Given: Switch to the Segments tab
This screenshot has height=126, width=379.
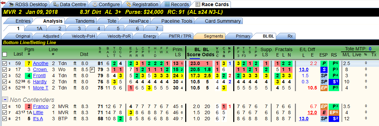Looking at the screenshot, I should [x=213, y=36].
